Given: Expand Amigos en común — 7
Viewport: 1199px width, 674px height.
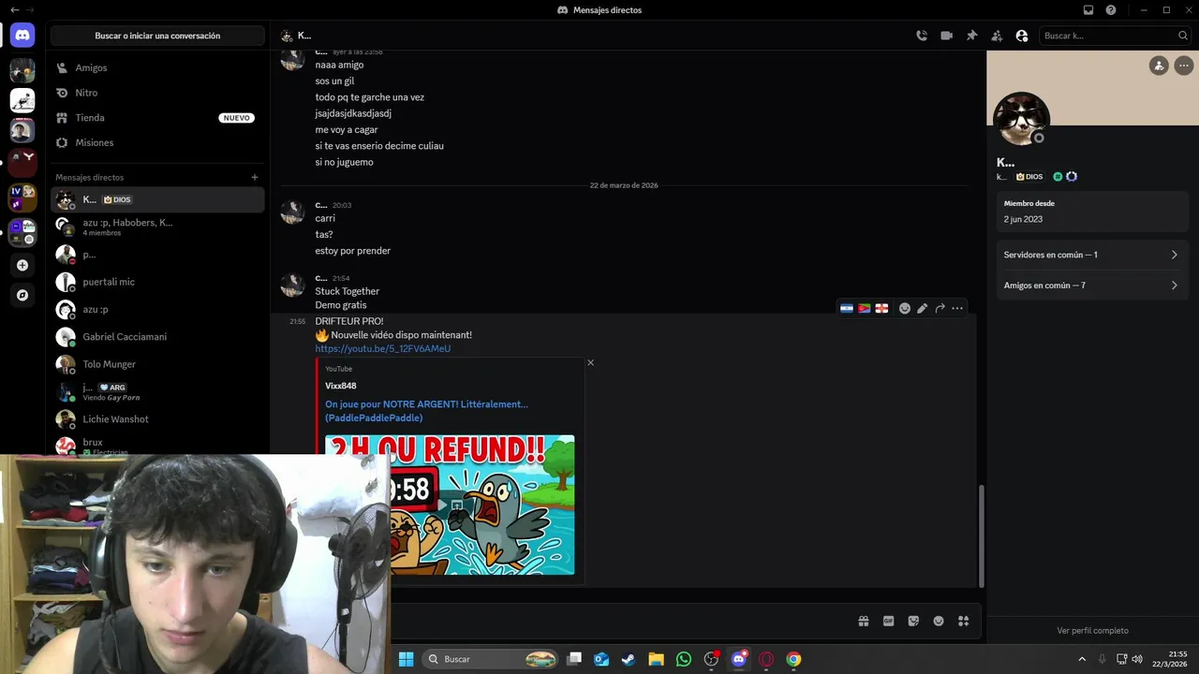Looking at the screenshot, I should tap(1091, 286).
